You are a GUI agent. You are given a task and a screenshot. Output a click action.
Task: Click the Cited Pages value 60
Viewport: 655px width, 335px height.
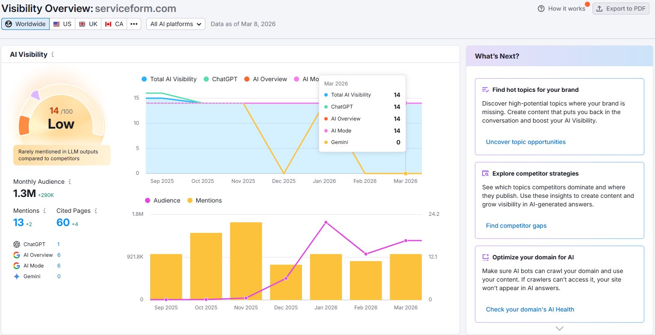point(63,222)
